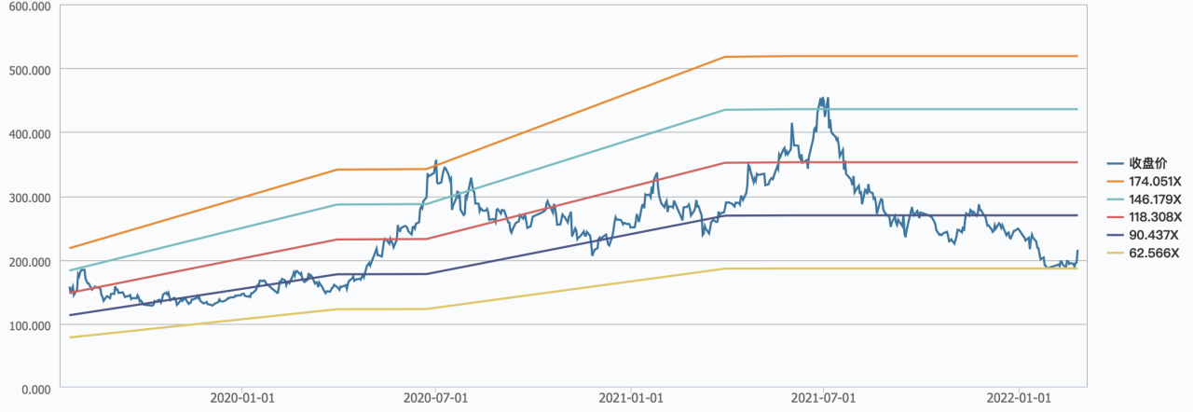Toggle the 146.179X legend label

[1148, 199]
